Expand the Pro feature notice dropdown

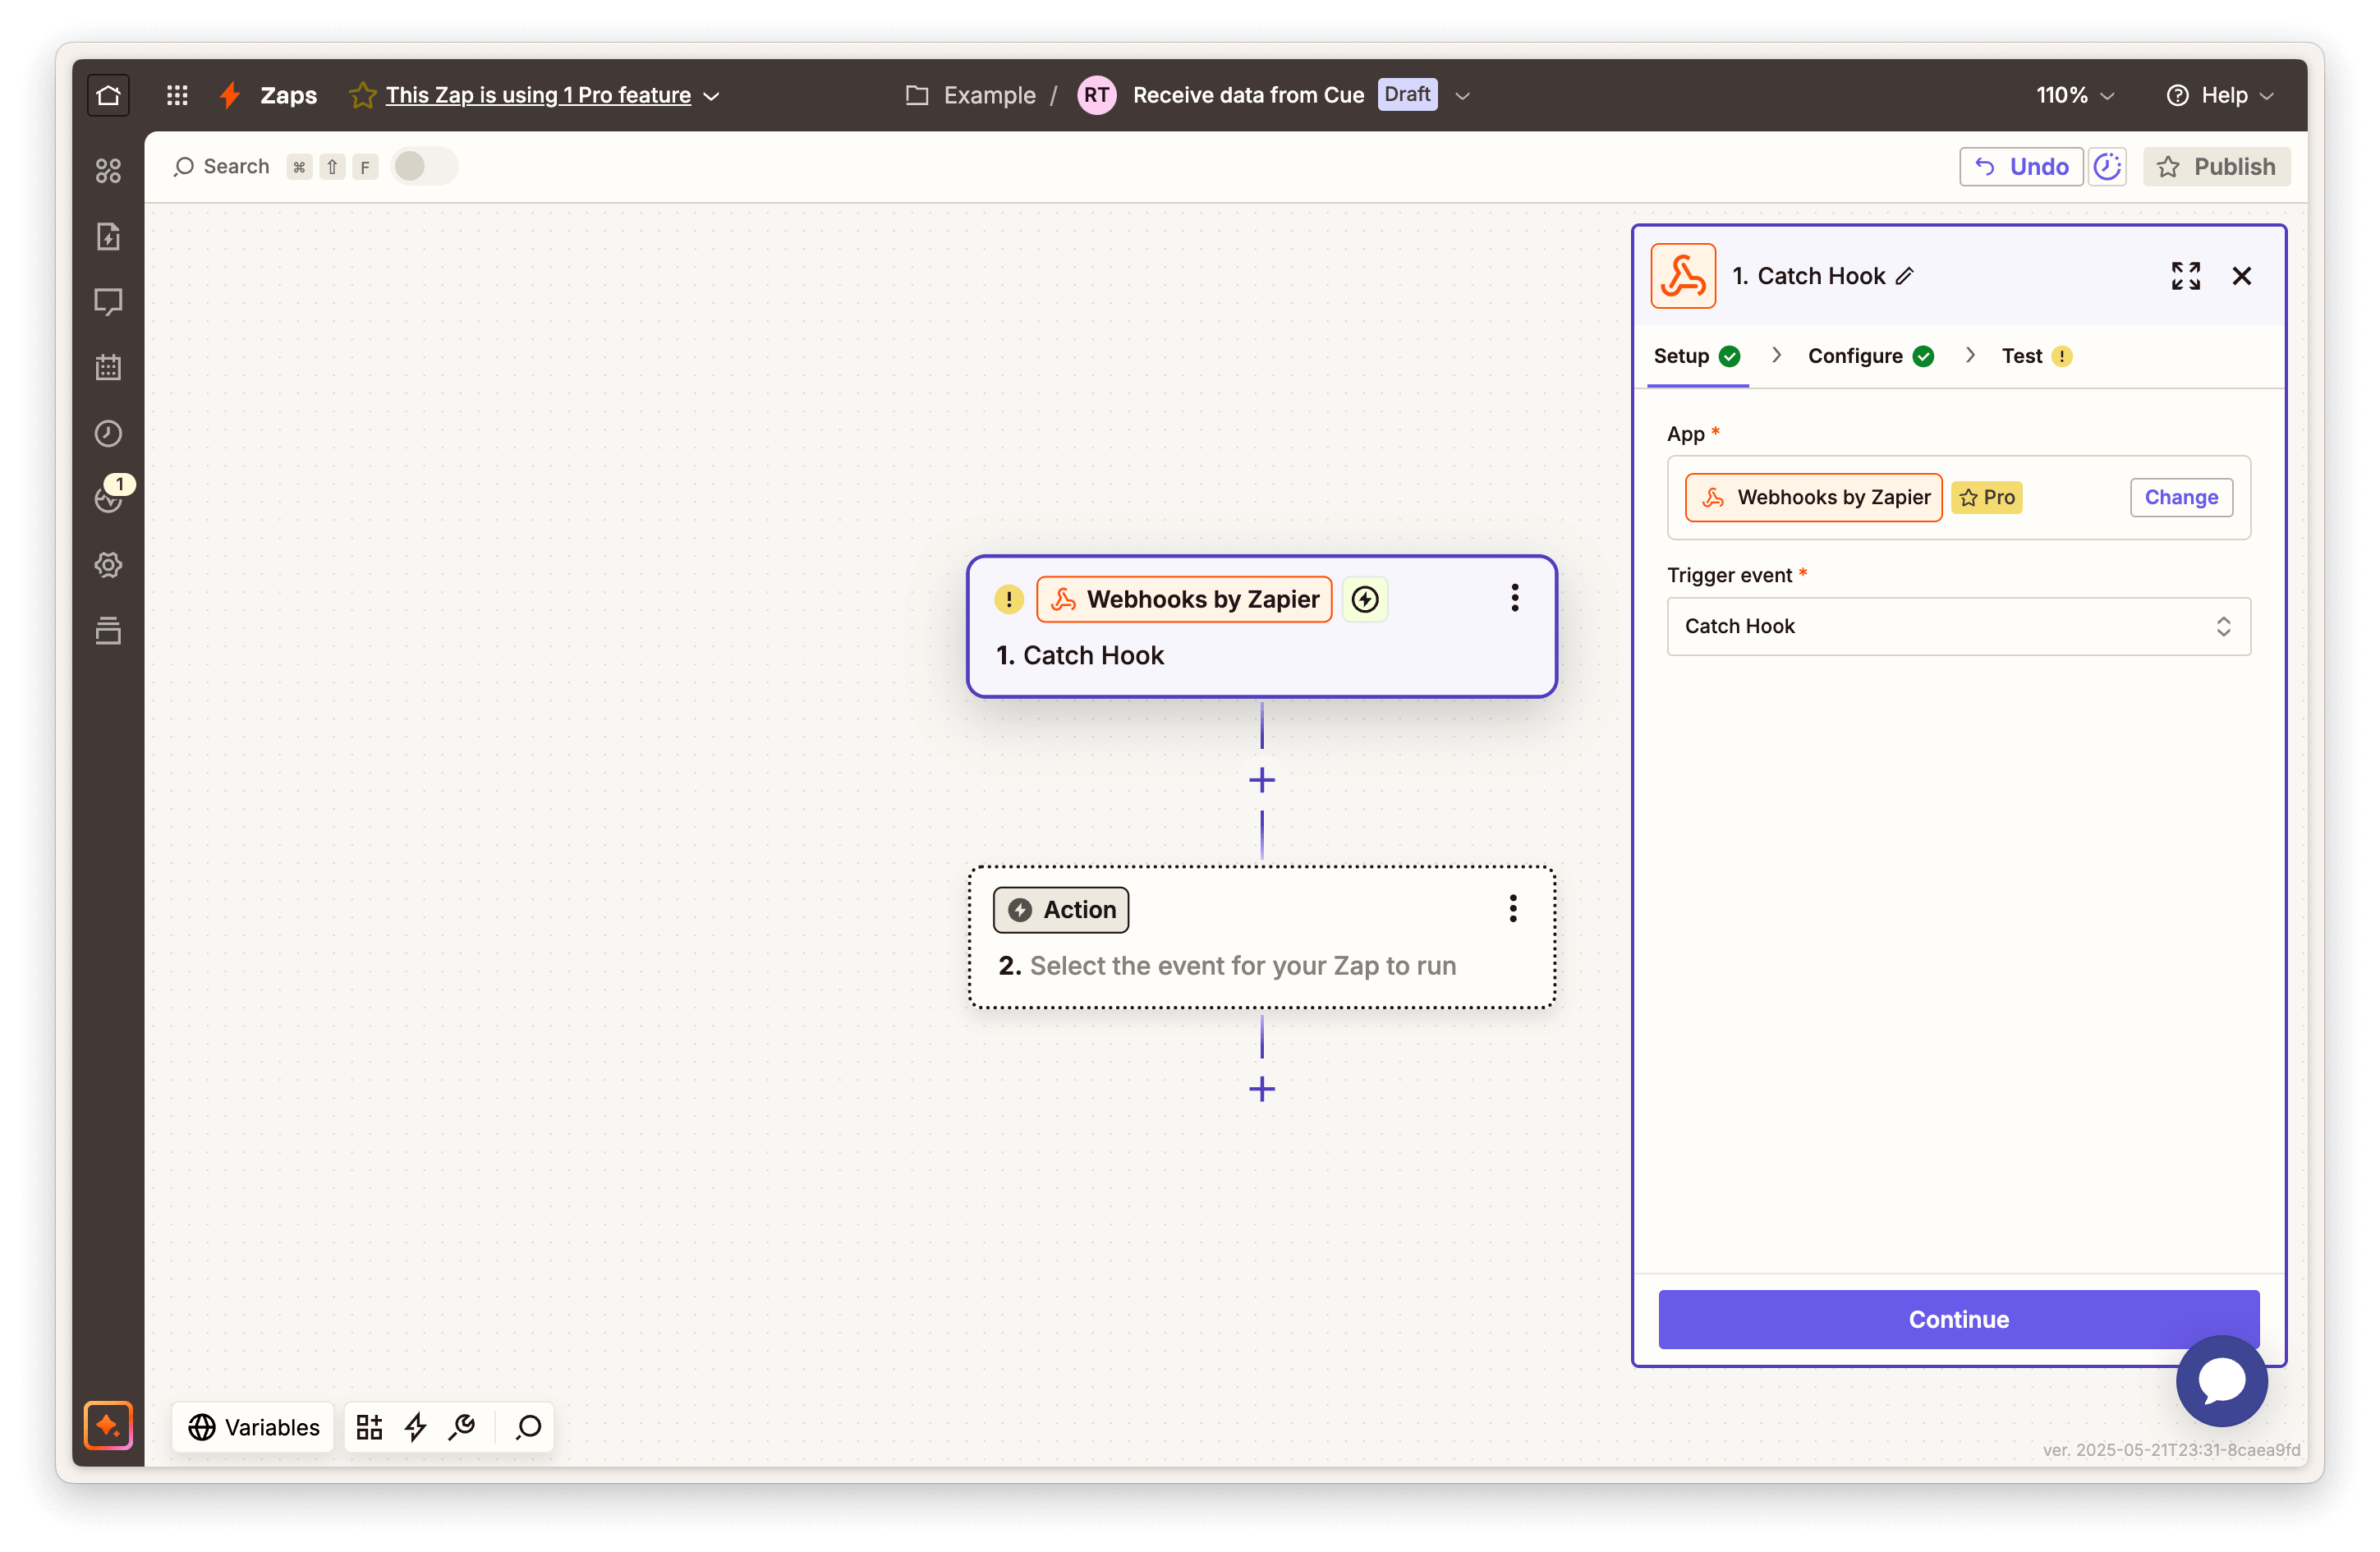711,96
